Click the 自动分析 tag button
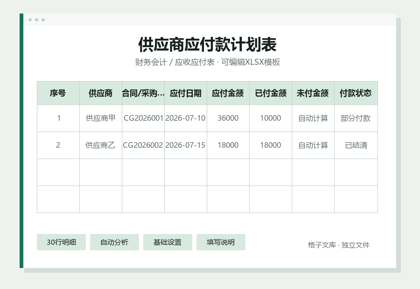Viewport: 420px width, 289px height. click(x=114, y=242)
